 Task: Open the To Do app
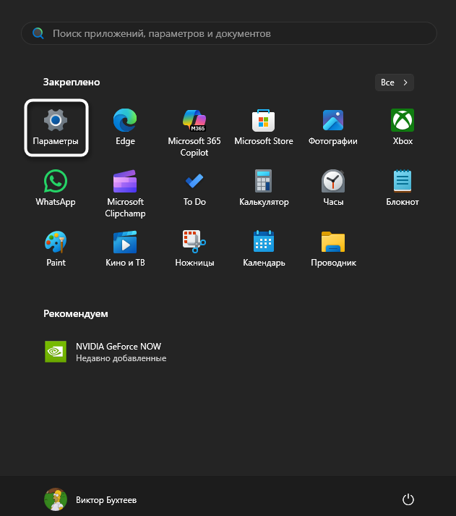pyautogui.click(x=194, y=188)
